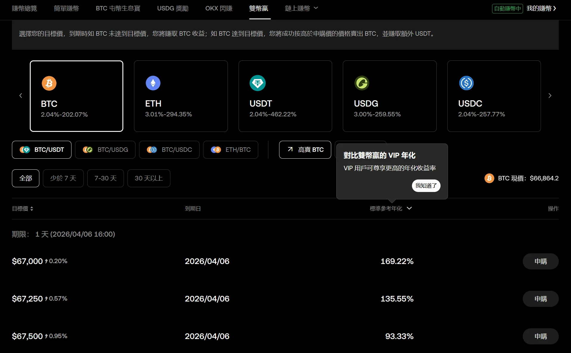Viewport: 571px width, 353px height.
Task: Select the USDG coin card
Action: coord(390,96)
